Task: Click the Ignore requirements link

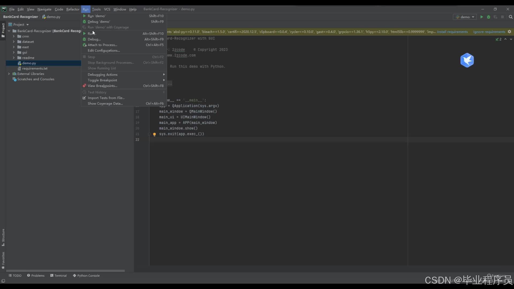Action: pos(489,32)
